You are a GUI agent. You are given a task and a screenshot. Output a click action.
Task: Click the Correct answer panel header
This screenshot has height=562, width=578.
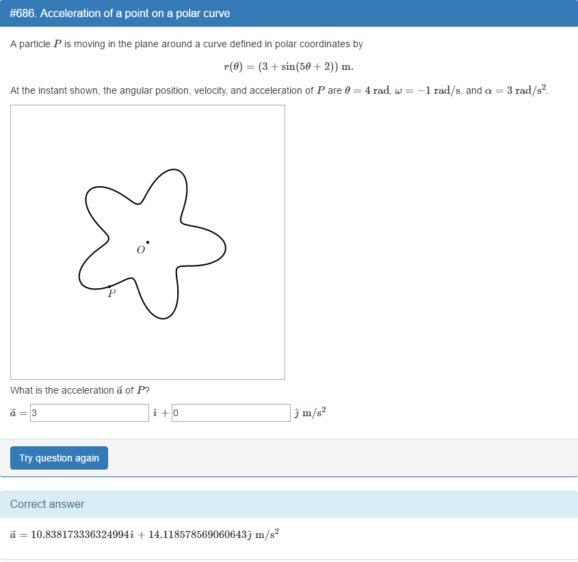pos(47,504)
